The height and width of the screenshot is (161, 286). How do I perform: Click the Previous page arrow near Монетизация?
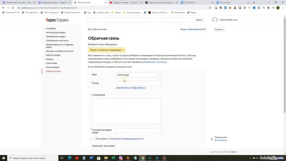coord(211,139)
